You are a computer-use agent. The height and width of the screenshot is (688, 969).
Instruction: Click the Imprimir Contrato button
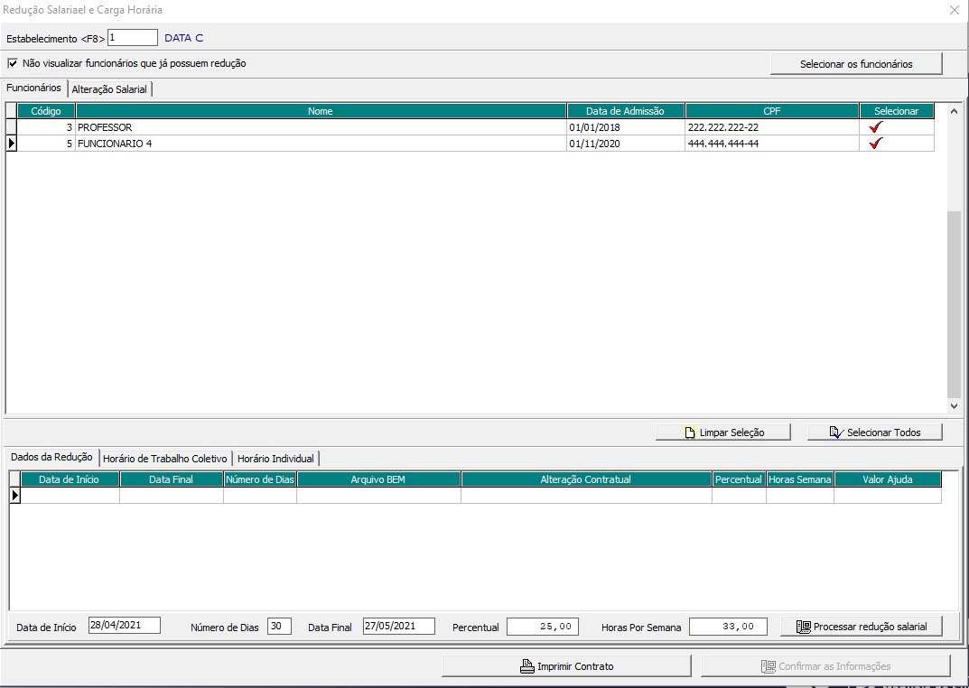(567, 666)
